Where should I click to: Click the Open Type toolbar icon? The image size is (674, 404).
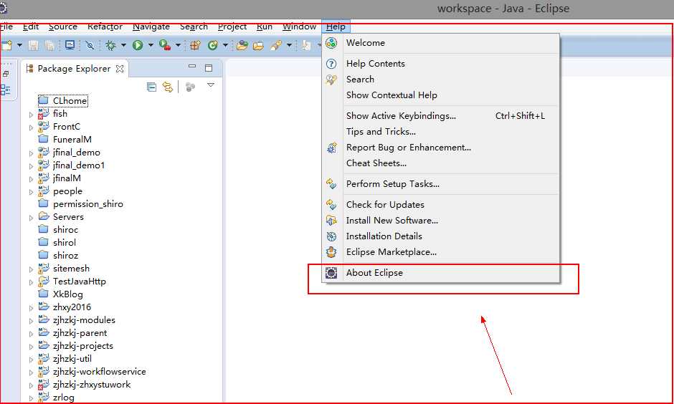pyautogui.click(x=242, y=45)
